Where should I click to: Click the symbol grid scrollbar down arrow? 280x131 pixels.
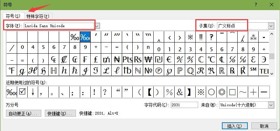click(272, 74)
